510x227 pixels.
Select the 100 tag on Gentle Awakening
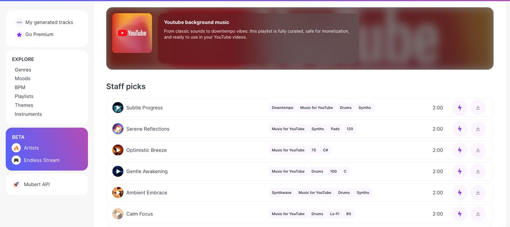click(x=333, y=171)
